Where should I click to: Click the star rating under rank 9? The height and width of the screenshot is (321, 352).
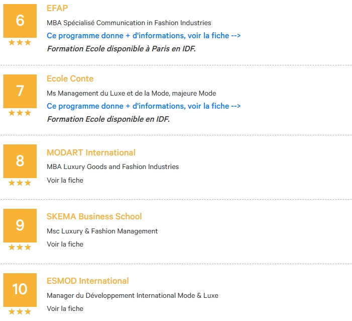coord(20,247)
